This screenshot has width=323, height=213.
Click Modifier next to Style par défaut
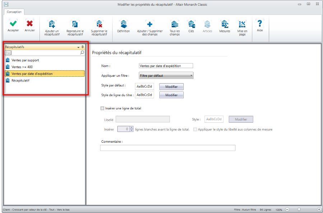click(171, 87)
